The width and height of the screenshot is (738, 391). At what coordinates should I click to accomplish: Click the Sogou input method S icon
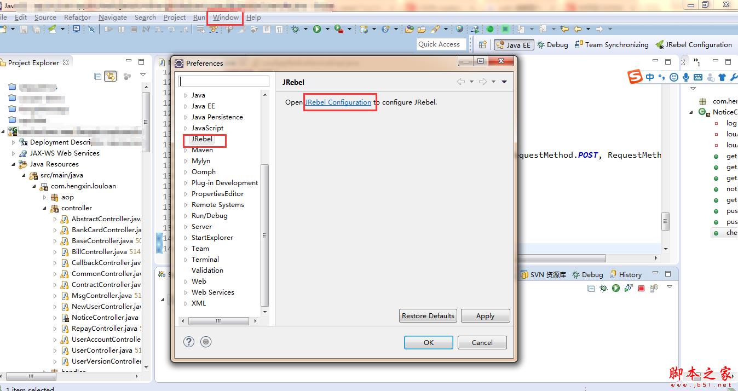pos(635,77)
